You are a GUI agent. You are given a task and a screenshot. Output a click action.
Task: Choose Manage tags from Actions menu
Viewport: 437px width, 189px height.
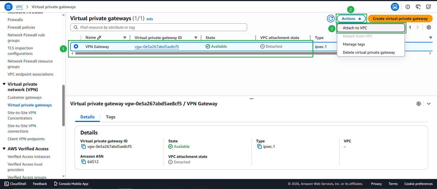(x=371, y=44)
